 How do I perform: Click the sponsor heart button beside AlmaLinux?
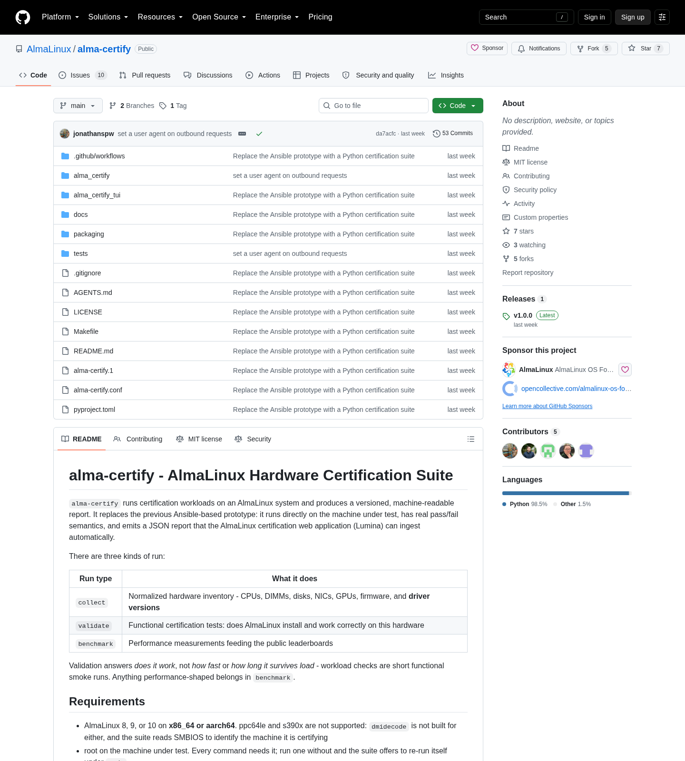tap(625, 370)
